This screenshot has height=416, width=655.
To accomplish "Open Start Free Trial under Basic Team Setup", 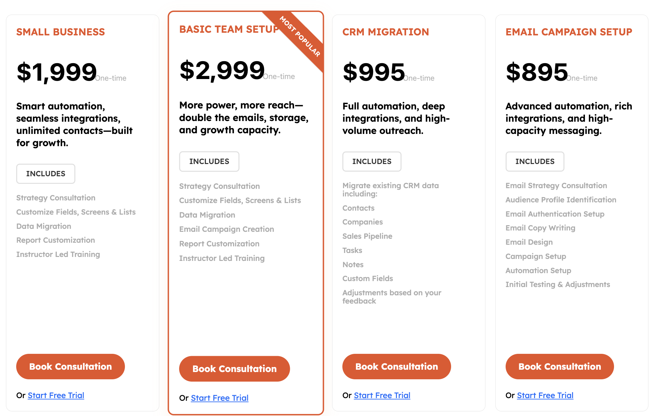I will coord(219,398).
